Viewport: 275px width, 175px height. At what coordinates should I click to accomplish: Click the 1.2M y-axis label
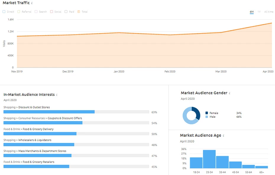coord(11,32)
